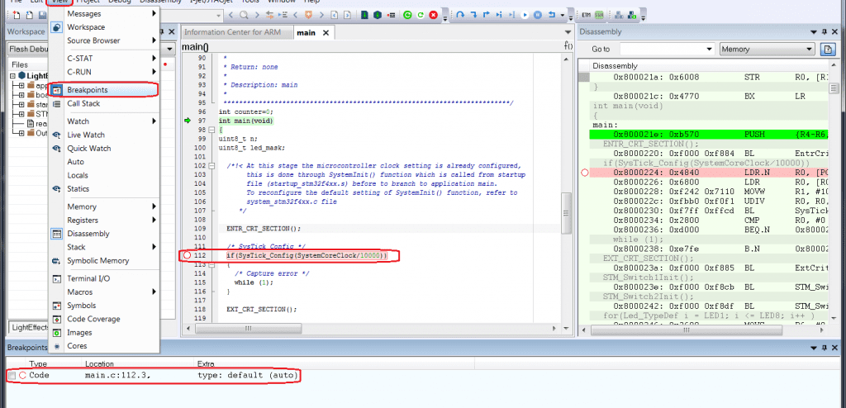This screenshot has width=846, height=408.
Task: Open the Go to address dropdown
Action: pos(710,49)
